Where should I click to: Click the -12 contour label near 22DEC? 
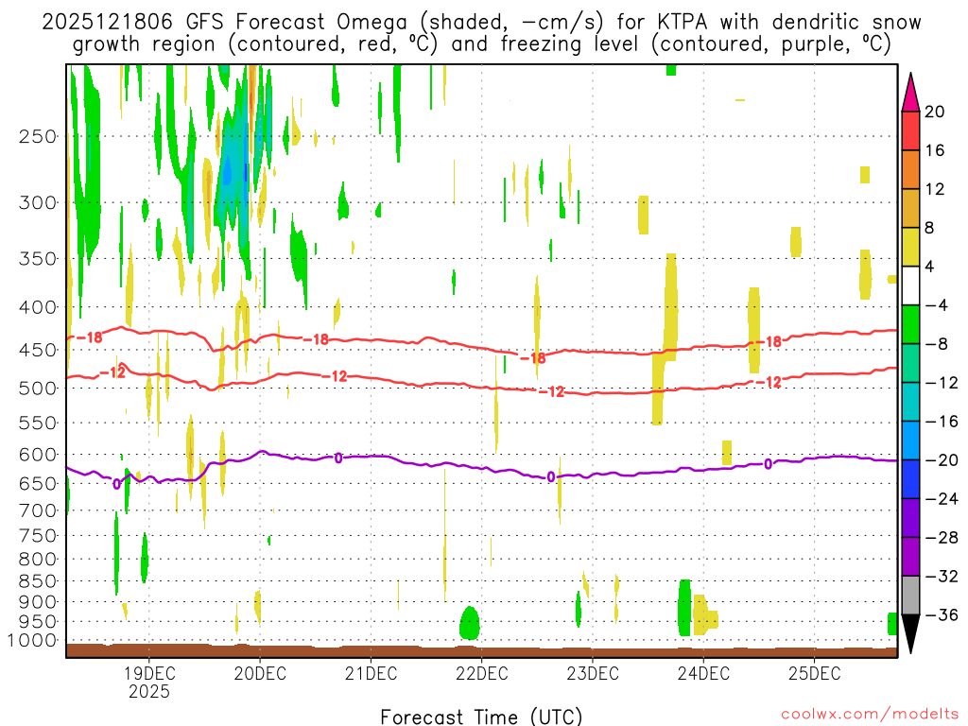coord(552,391)
